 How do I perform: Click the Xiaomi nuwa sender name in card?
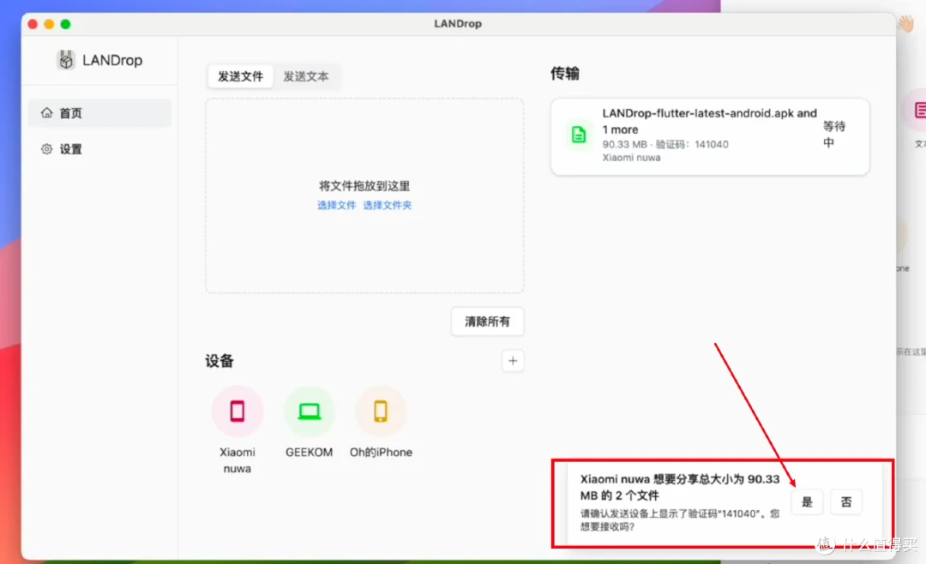coord(631,157)
